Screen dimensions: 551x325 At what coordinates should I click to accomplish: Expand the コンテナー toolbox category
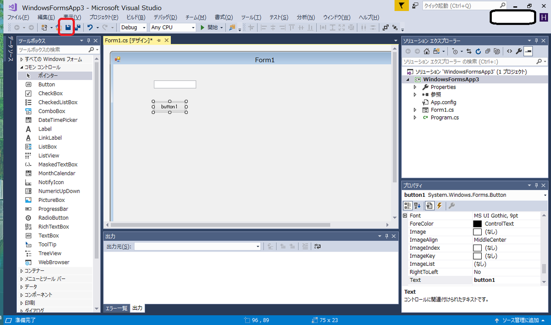click(x=22, y=271)
